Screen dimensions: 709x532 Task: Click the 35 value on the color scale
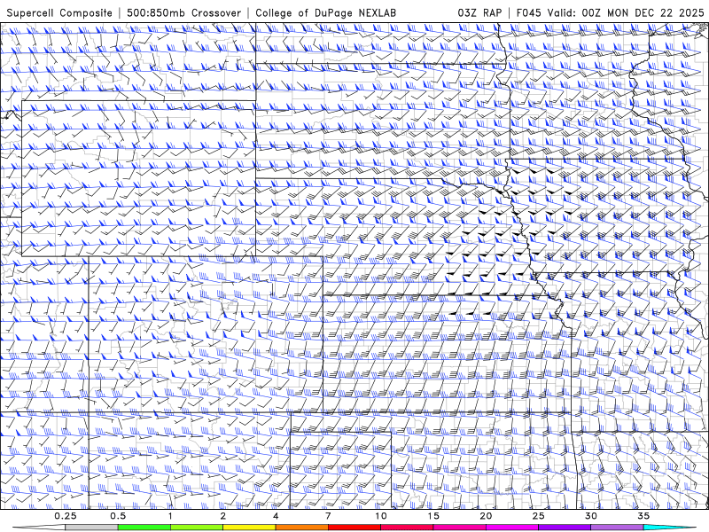point(643,516)
